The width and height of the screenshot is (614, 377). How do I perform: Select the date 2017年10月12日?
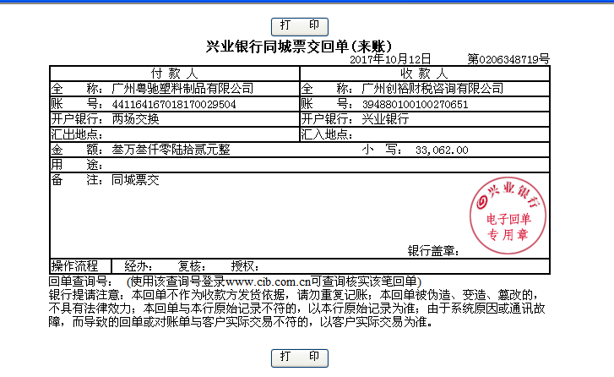390,59
